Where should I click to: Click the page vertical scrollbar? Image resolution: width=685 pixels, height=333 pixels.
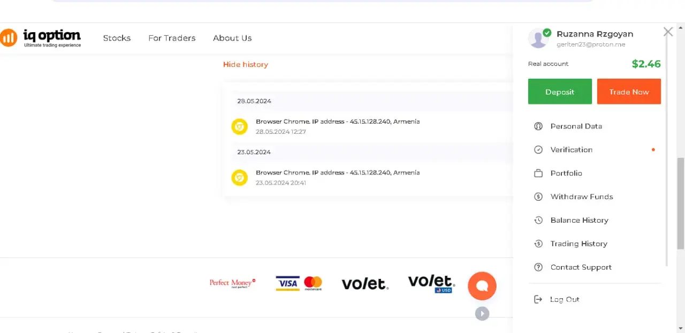[680, 203]
